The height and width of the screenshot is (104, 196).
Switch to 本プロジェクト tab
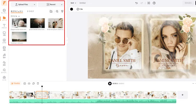click(x=17, y=11)
